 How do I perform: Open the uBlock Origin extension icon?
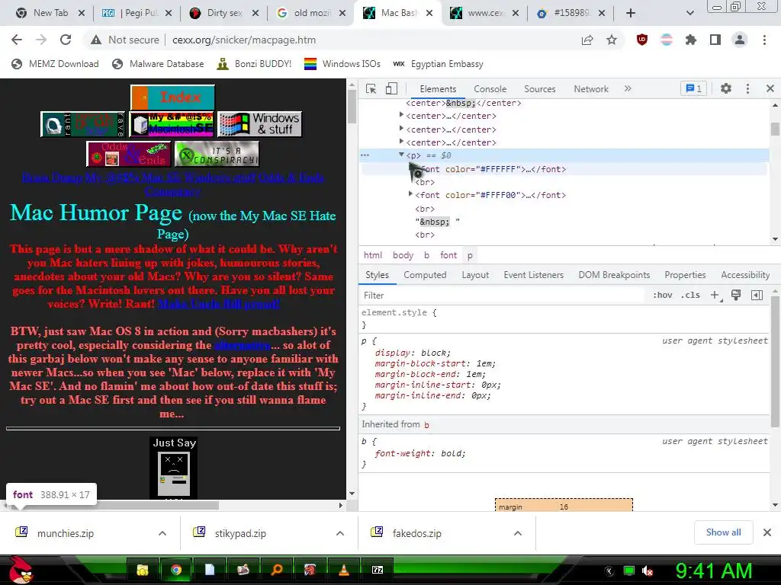(x=642, y=40)
